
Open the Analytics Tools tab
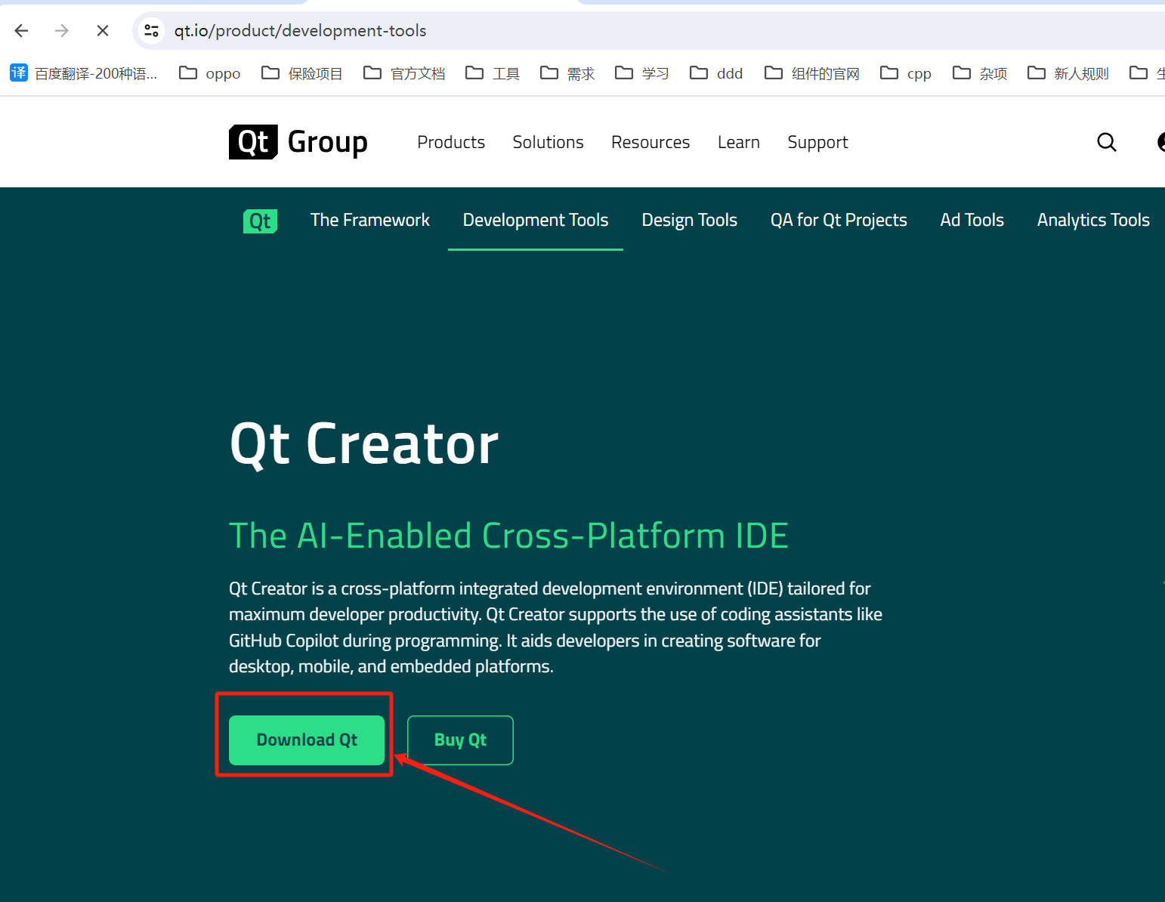(x=1093, y=220)
